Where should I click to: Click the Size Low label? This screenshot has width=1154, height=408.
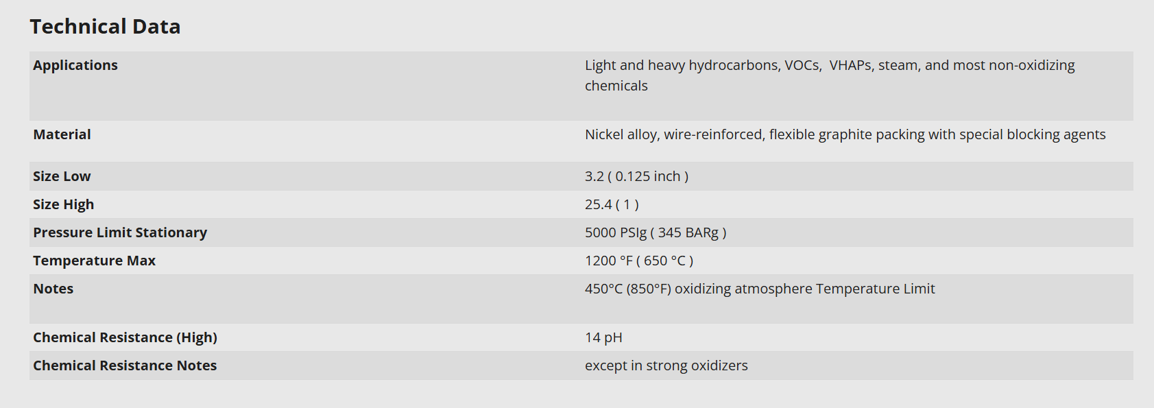coord(62,176)
